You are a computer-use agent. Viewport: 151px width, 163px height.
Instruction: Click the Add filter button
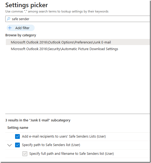tap(21, 28)
